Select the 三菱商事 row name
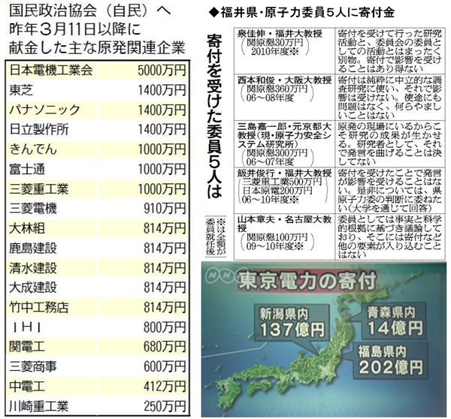 pos(33,366)
